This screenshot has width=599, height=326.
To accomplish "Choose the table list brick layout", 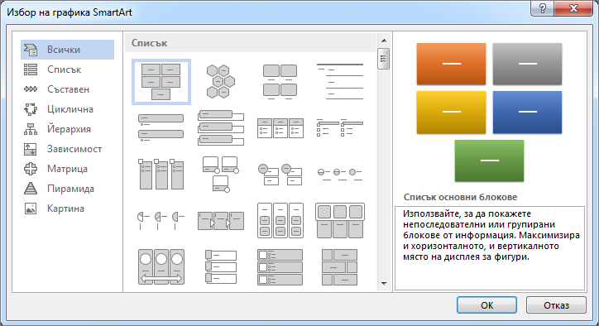I will click(340, 266).
